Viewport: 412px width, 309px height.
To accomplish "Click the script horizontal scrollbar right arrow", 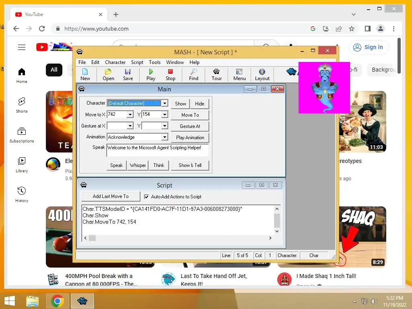I will pos(270,238).
